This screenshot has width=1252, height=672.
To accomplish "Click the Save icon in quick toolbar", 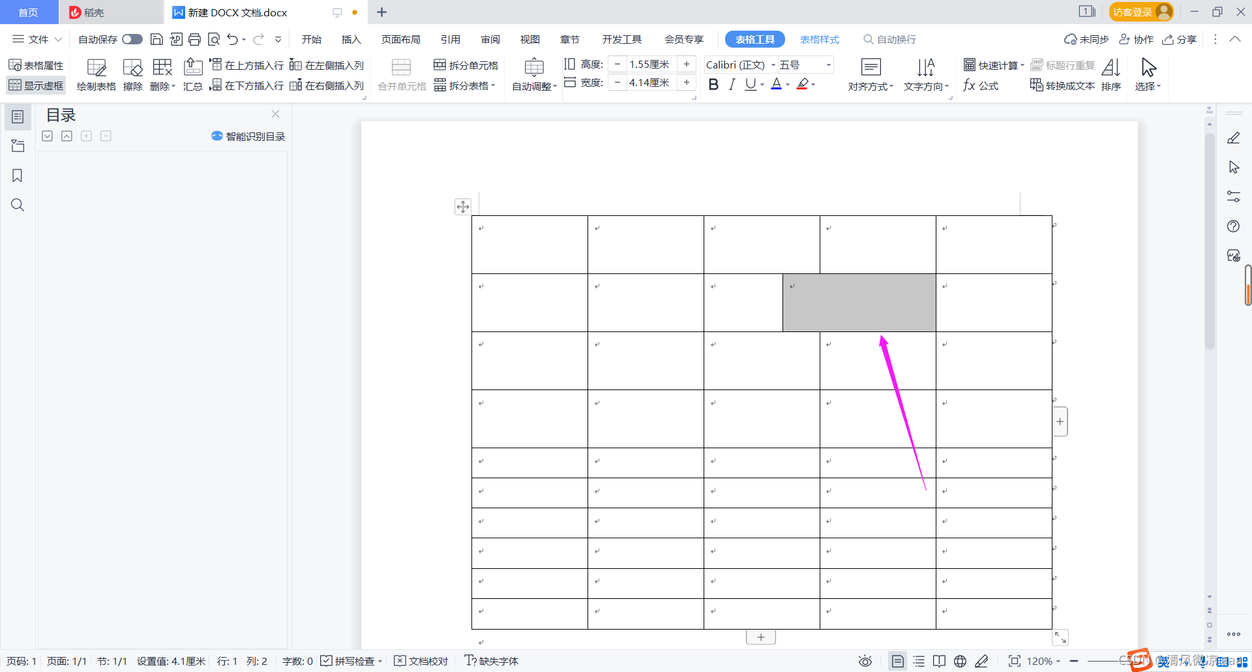I will point(156,39).
